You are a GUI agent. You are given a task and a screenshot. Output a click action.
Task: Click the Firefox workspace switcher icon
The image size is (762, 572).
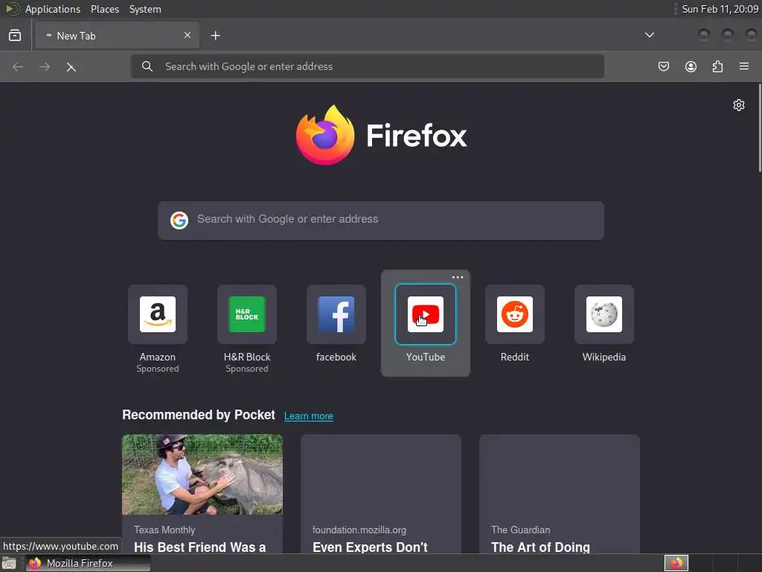[676, 563]
